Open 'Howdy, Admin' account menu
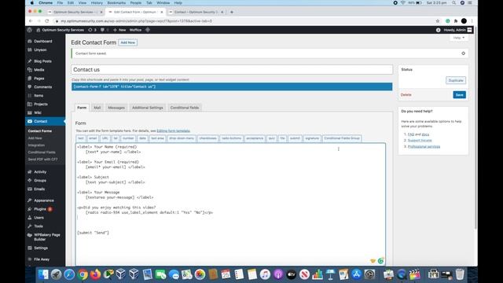503x283 pixels. pyautogui.click(x=457, y=30)
